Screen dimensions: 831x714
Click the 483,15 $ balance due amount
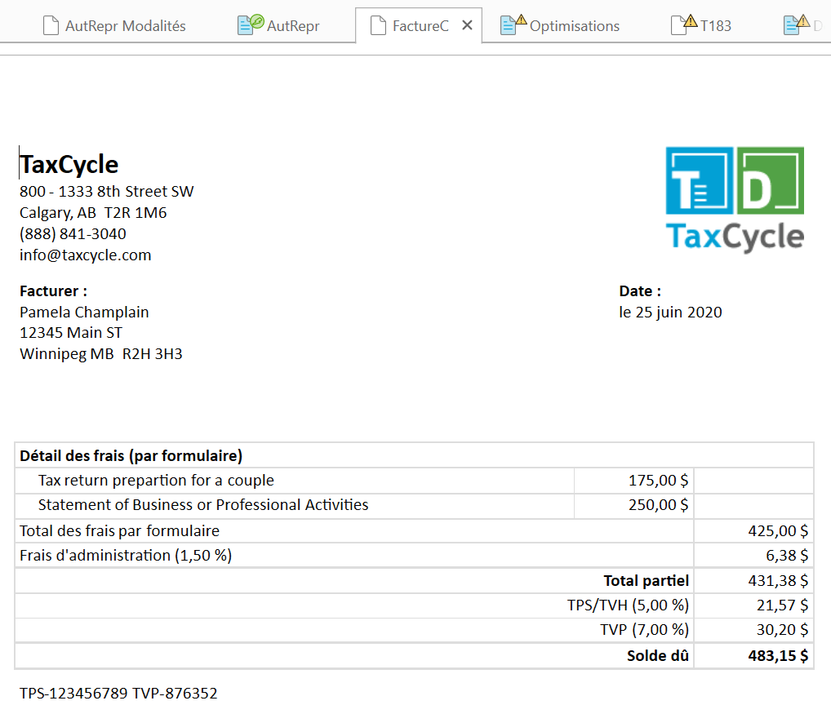coord(777,656)
